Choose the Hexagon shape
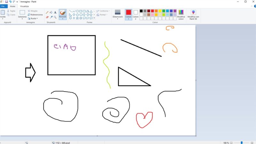Screen dimensions: 256x144 coord(81,15)
